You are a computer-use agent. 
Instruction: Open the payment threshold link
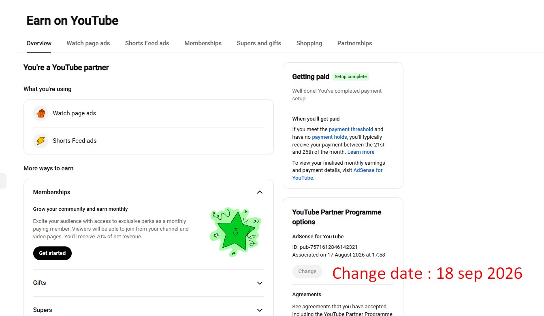pos(351,129)
